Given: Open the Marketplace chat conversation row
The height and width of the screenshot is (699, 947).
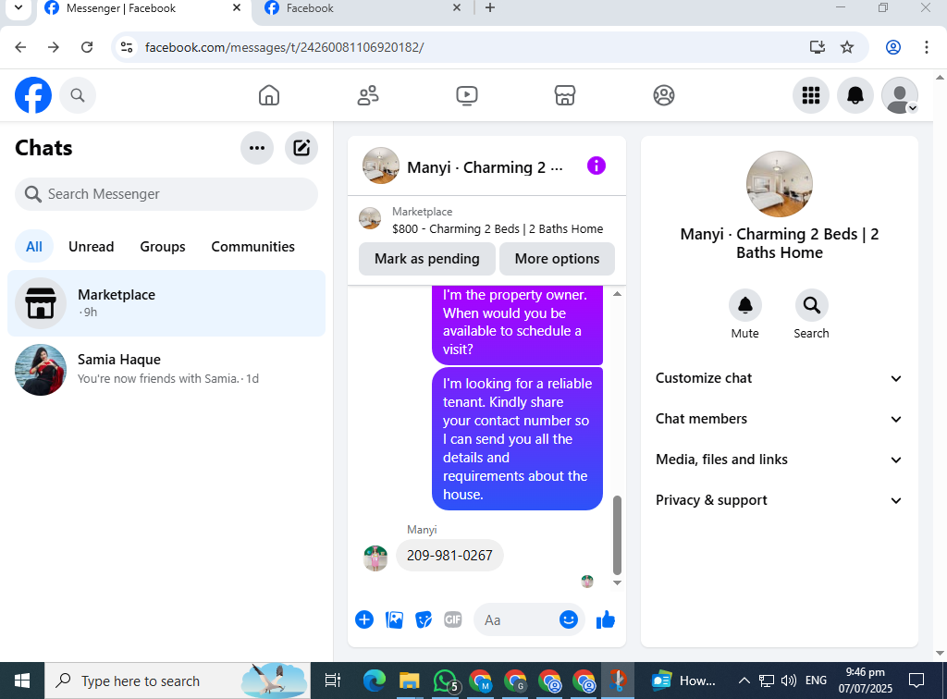Looking at the screenshot, I should [166, 303].
